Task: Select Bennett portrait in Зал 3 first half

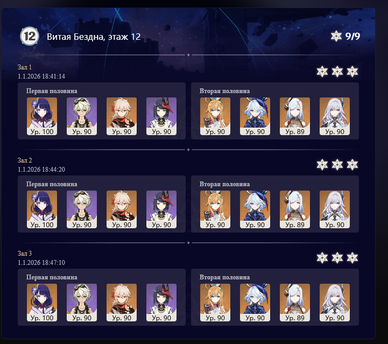Action: (x=82, y=303)
